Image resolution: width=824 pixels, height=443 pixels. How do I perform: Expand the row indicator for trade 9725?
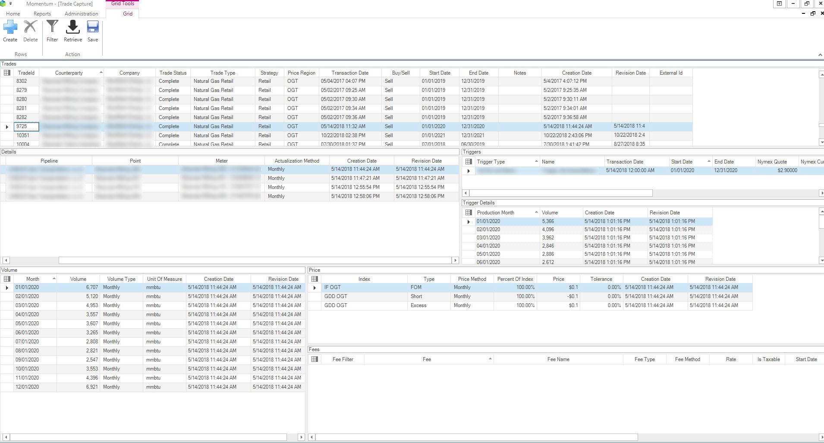click(x=7, y=127)
